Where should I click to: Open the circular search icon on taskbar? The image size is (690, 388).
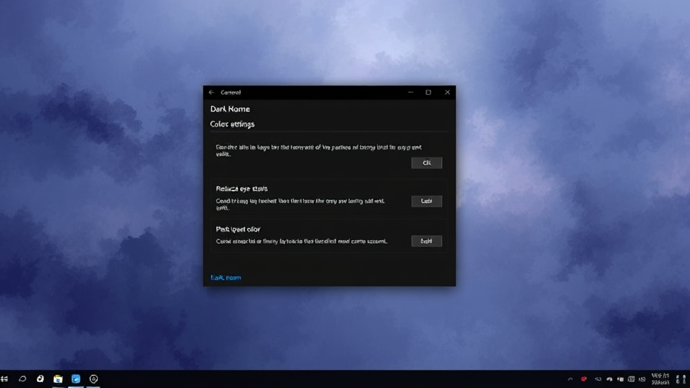pos(22,379)
